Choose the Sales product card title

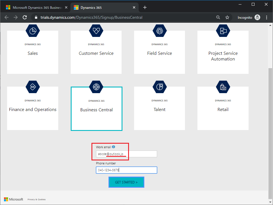tap(33, 53)
